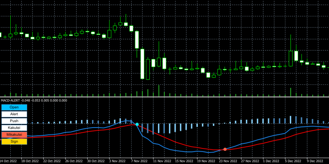This screenshot has height=164, width=329.
Task: Toggle the Alert button
Action: [14, 114]
